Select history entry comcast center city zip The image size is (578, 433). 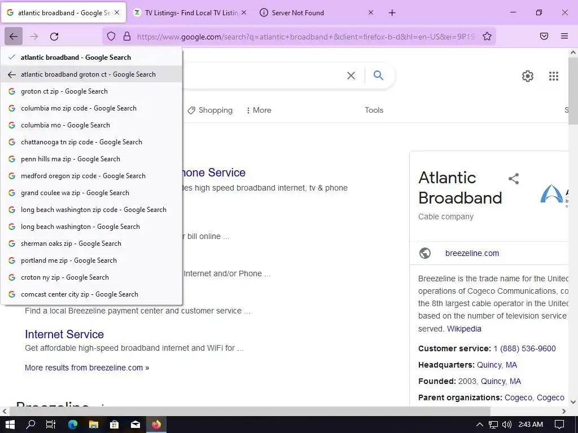pos(91,294)
